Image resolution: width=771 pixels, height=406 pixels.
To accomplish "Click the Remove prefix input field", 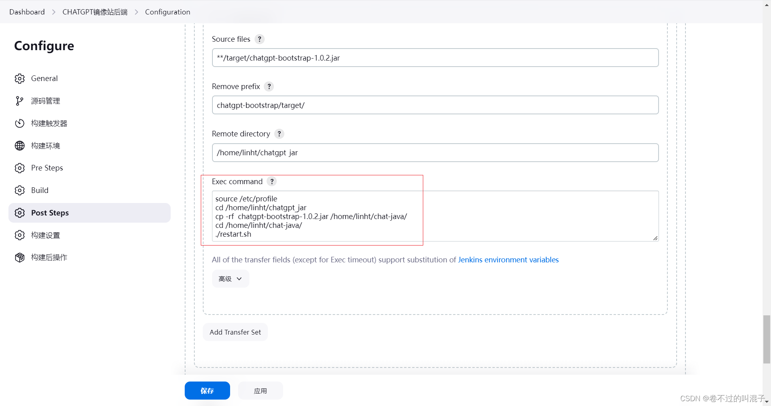I will (x=435, y=105).
